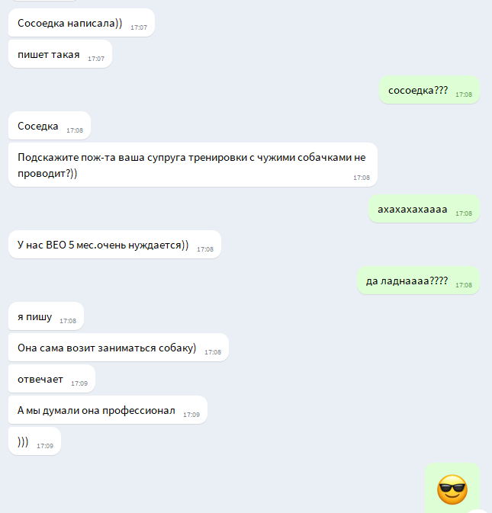
Task: Select the ')))' message bubble
Action: 34,441
